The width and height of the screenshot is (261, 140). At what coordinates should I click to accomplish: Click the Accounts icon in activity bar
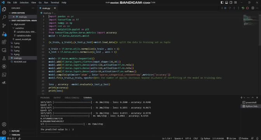point(4,124)
